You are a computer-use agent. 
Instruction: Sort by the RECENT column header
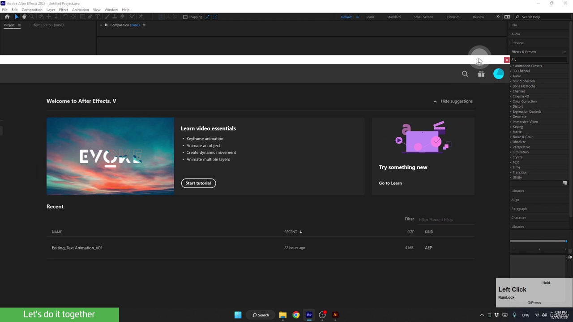pos(293,232)
